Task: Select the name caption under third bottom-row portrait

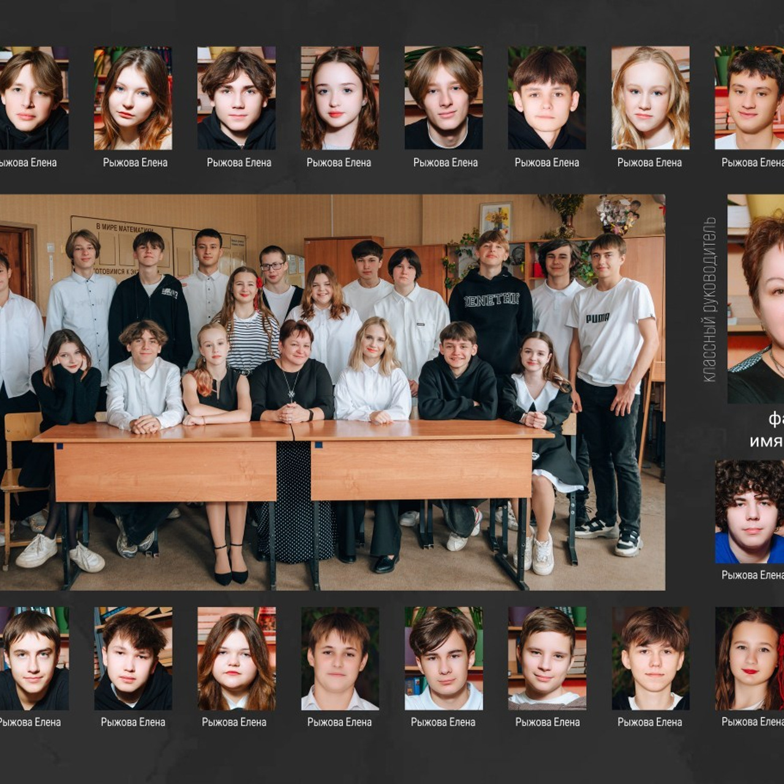Action: [x=234, y=722]
